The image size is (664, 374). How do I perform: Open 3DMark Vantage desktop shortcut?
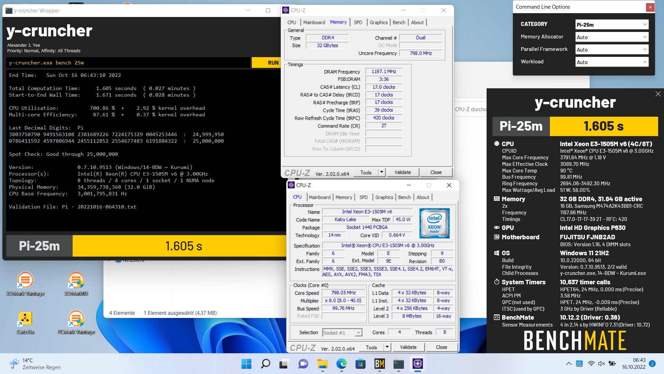[25, 284]
